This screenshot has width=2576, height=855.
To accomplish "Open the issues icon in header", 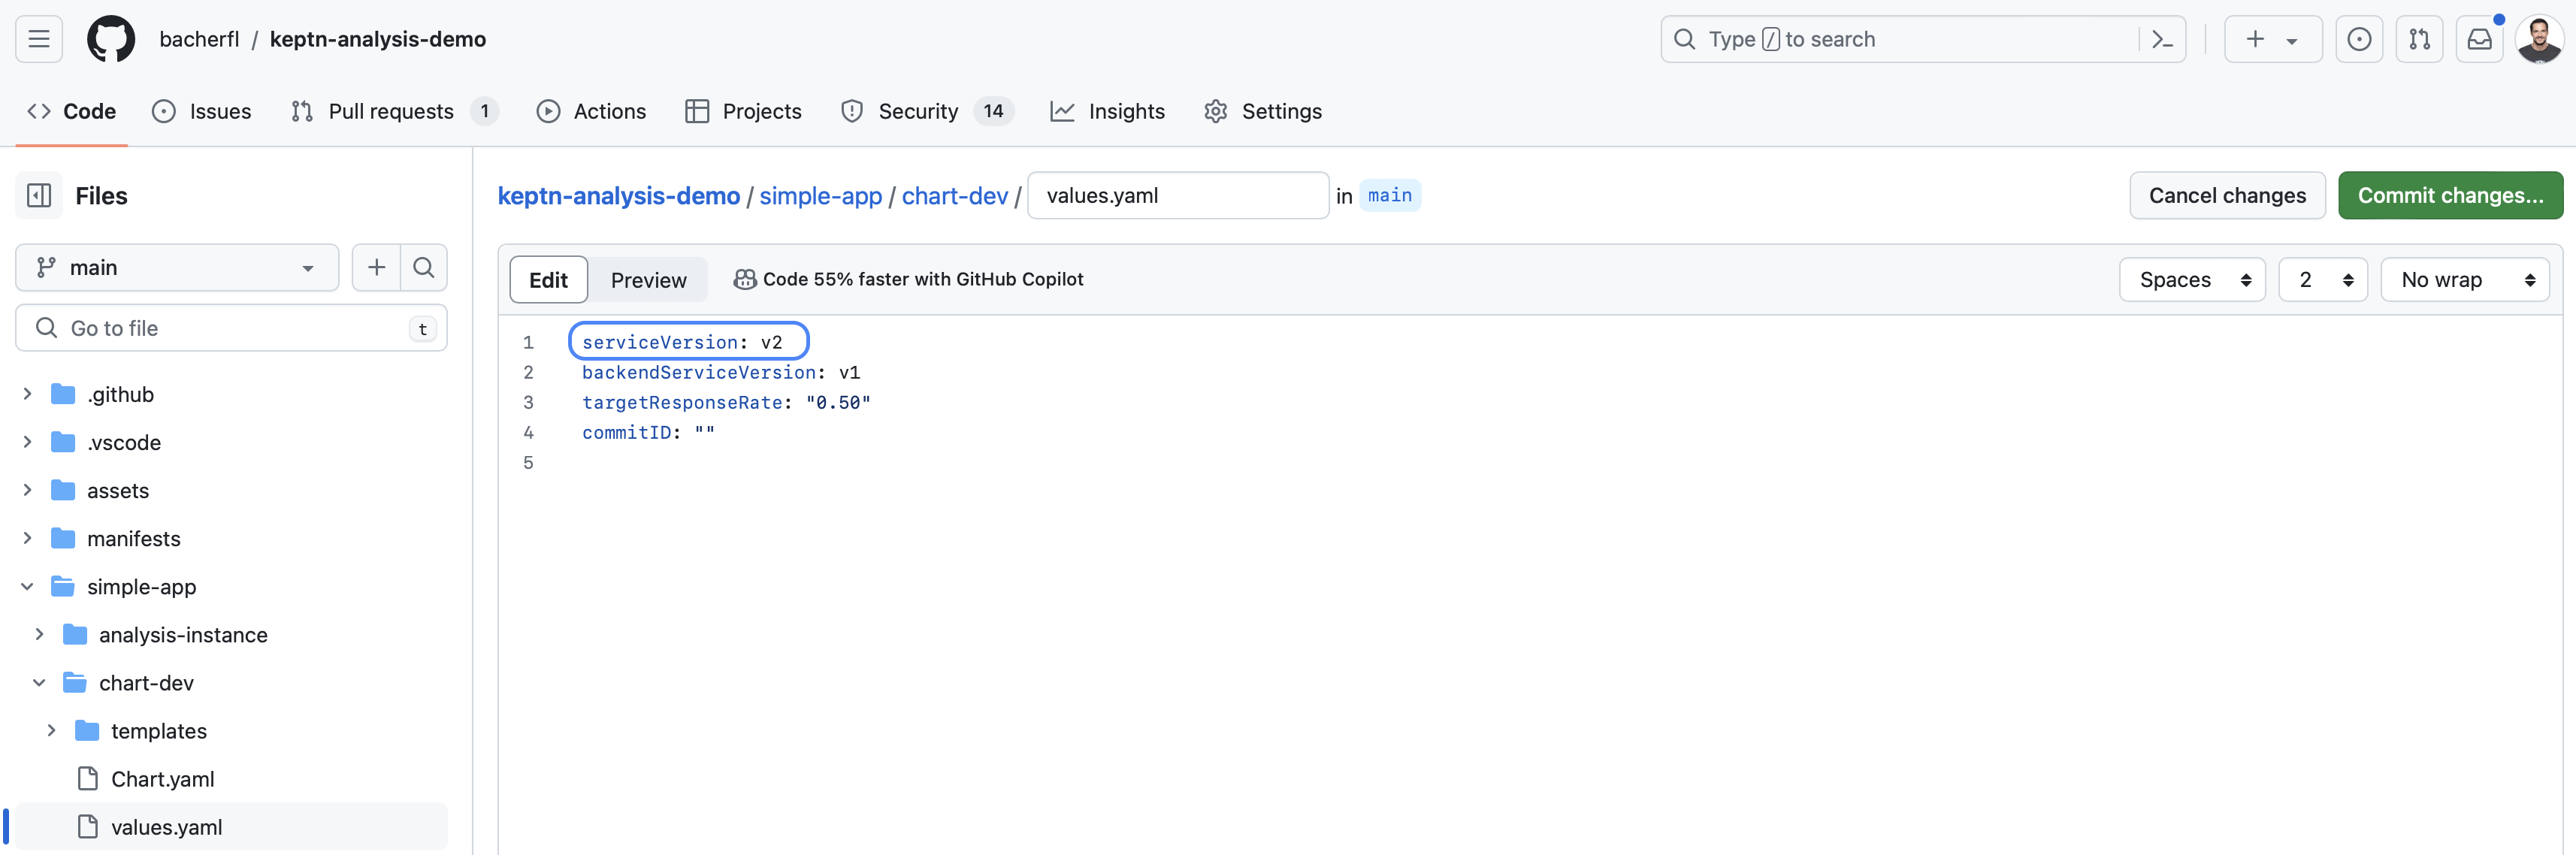I will [2358, 39].
